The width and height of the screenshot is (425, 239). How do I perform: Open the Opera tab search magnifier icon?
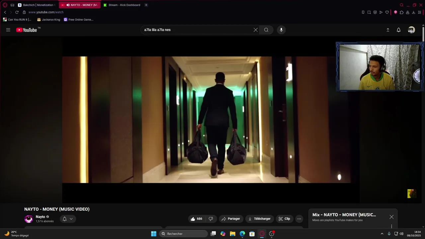click(x=402, y=5)
